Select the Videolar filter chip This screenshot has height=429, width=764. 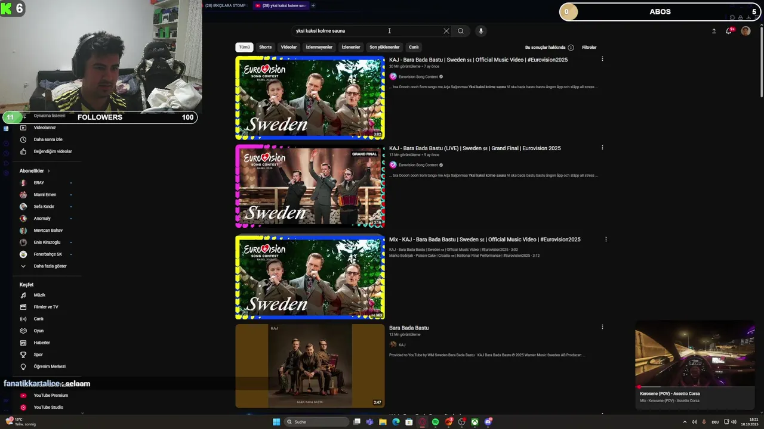(289, 47)
